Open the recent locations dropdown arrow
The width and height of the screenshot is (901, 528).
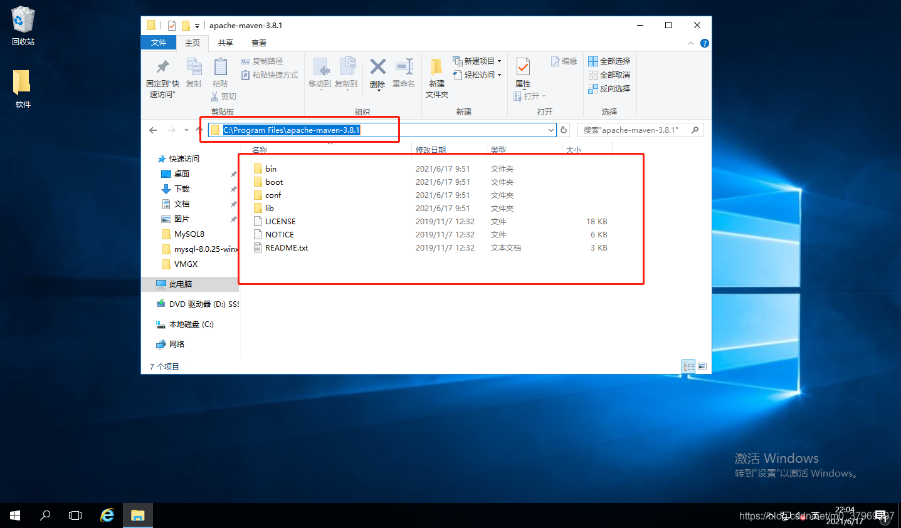186,130
